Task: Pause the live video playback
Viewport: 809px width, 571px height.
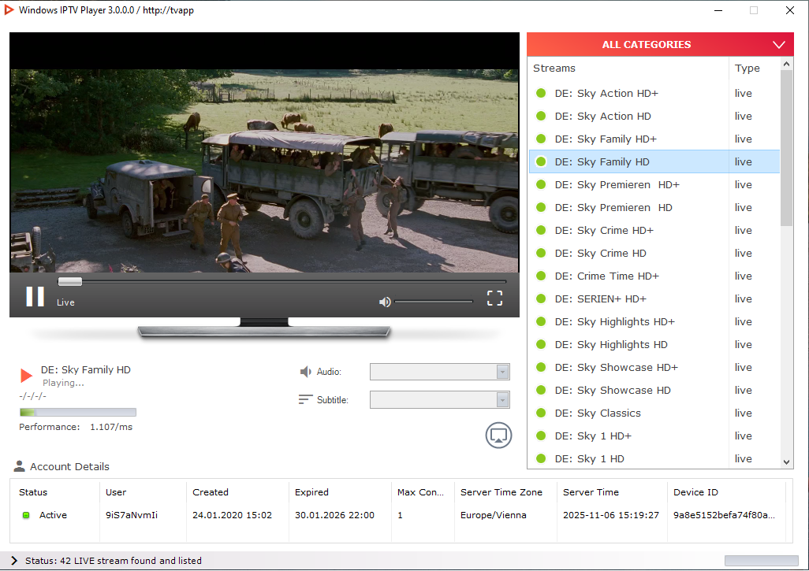Action: point(35,296)
